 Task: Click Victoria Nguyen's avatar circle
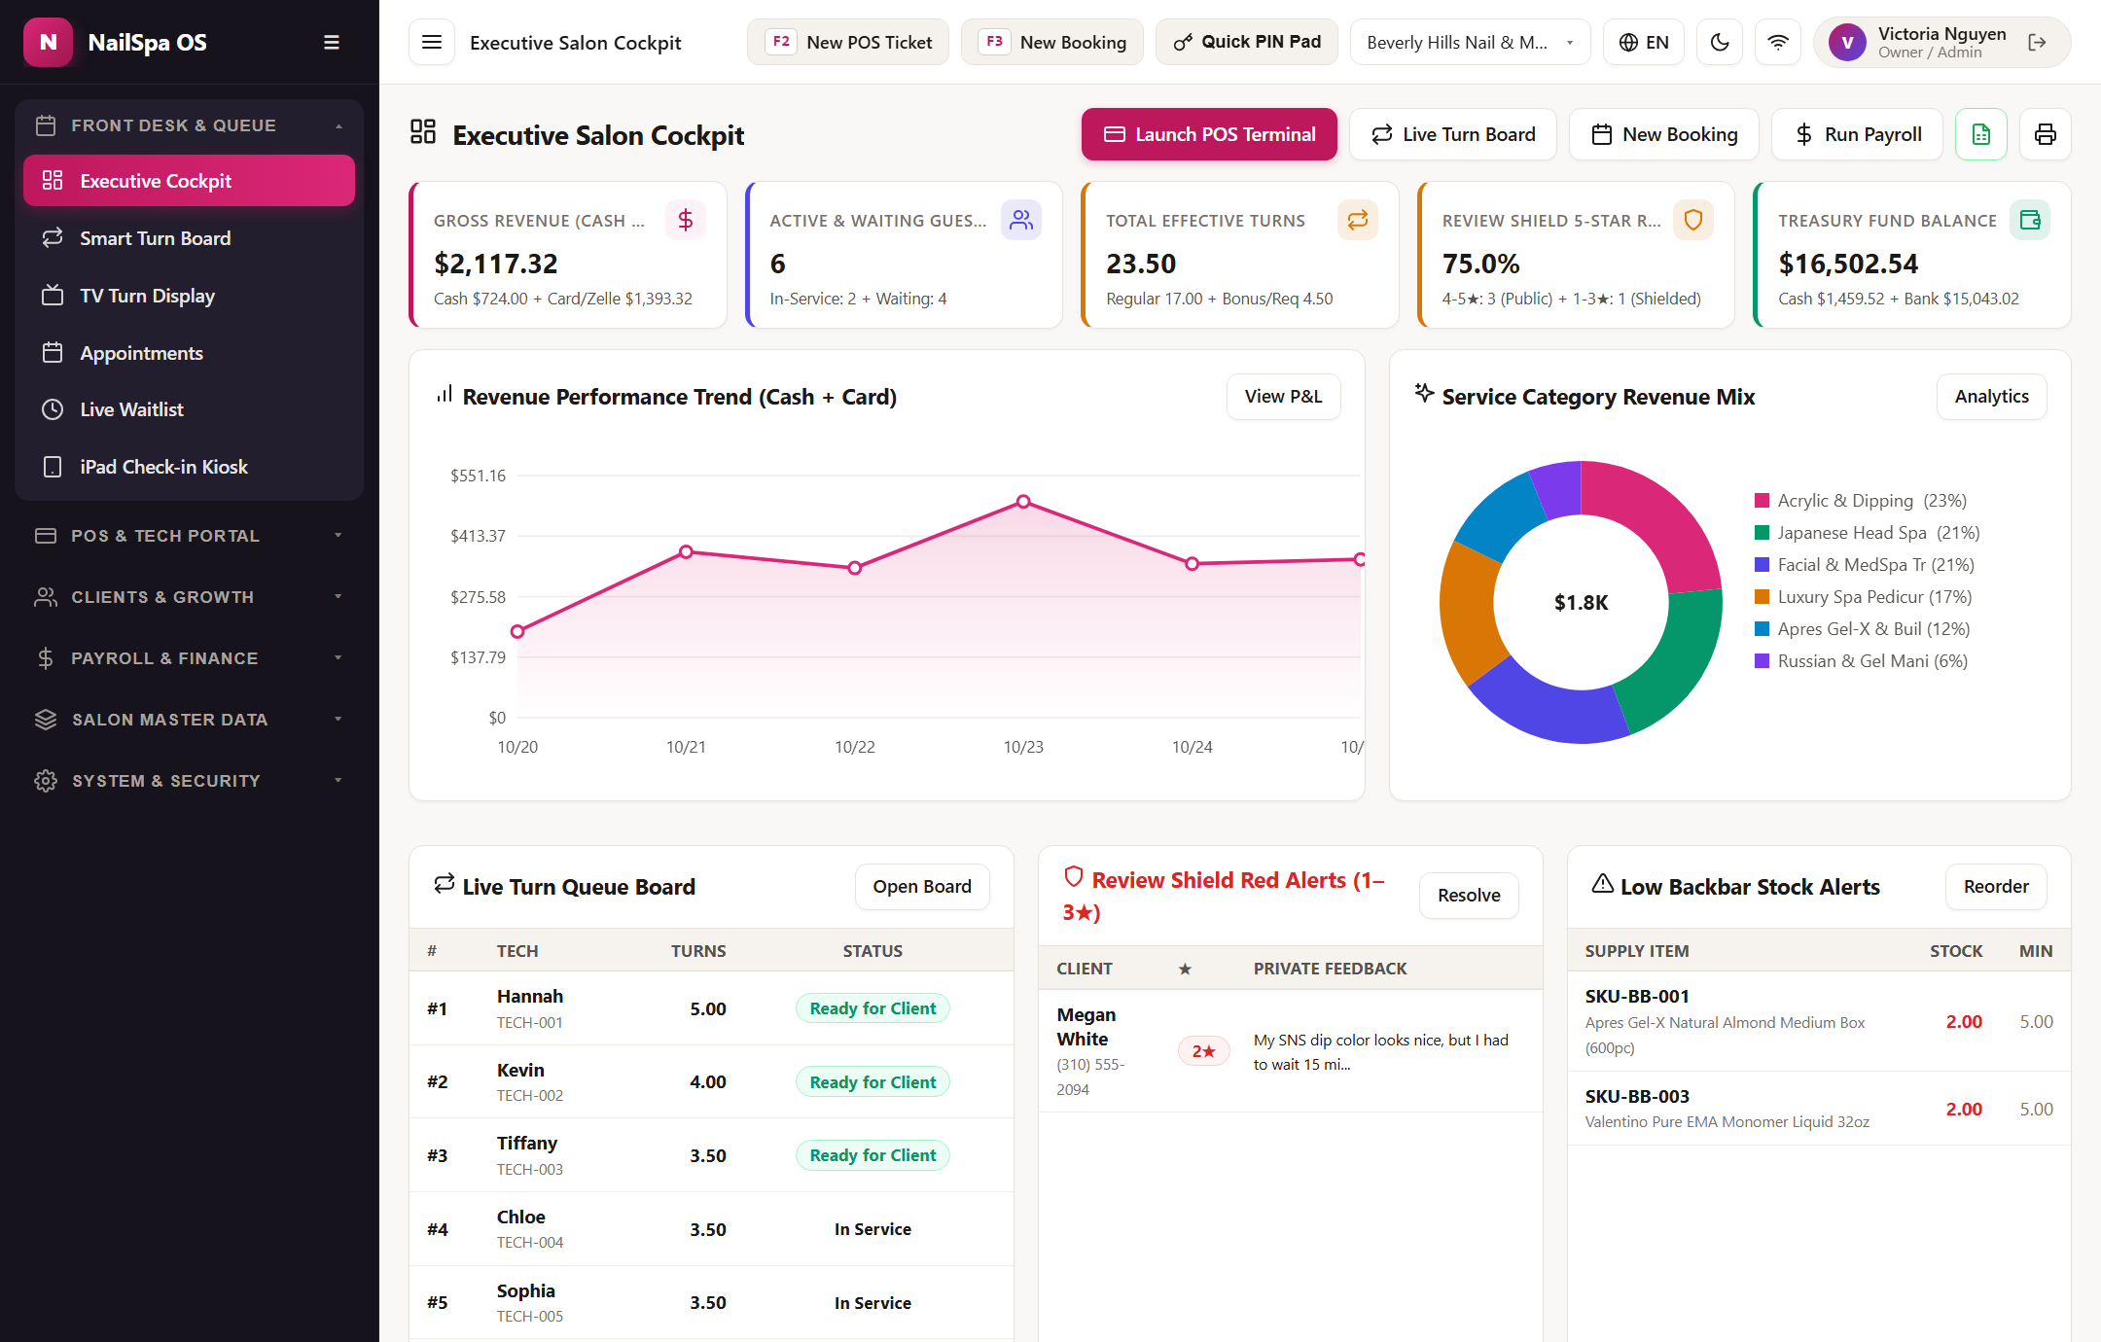pyautogui.click(x=1847, y=43)
